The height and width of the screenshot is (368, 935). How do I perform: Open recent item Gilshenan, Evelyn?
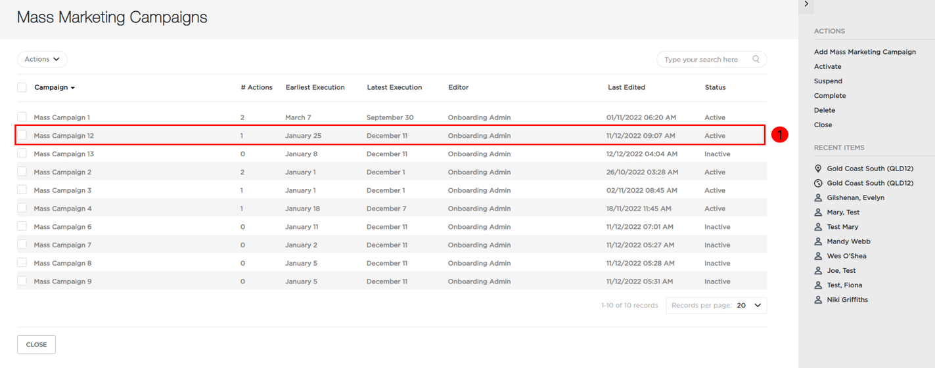pos(855,197)
